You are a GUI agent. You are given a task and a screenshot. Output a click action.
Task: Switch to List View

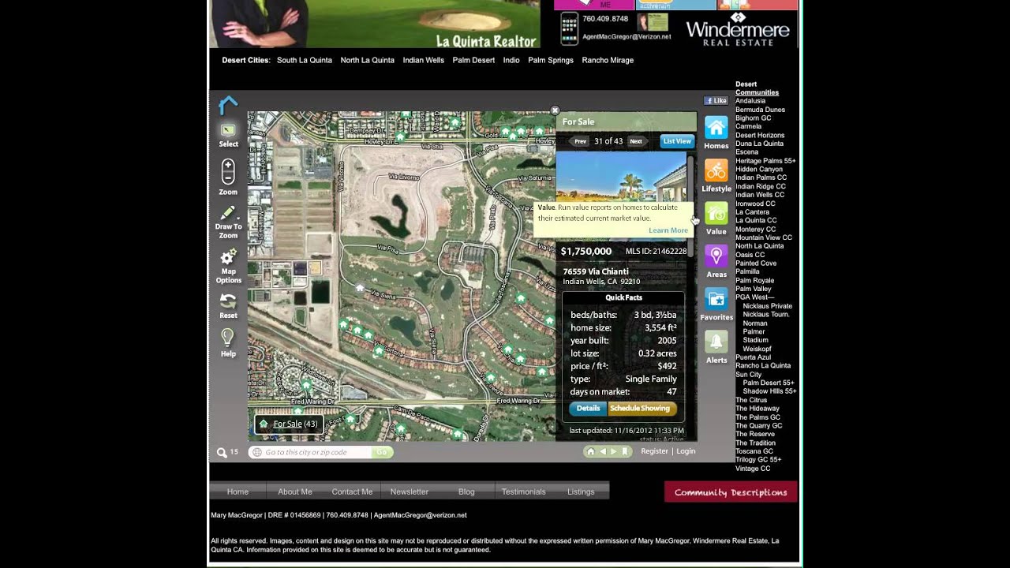(x=677, y=141)
